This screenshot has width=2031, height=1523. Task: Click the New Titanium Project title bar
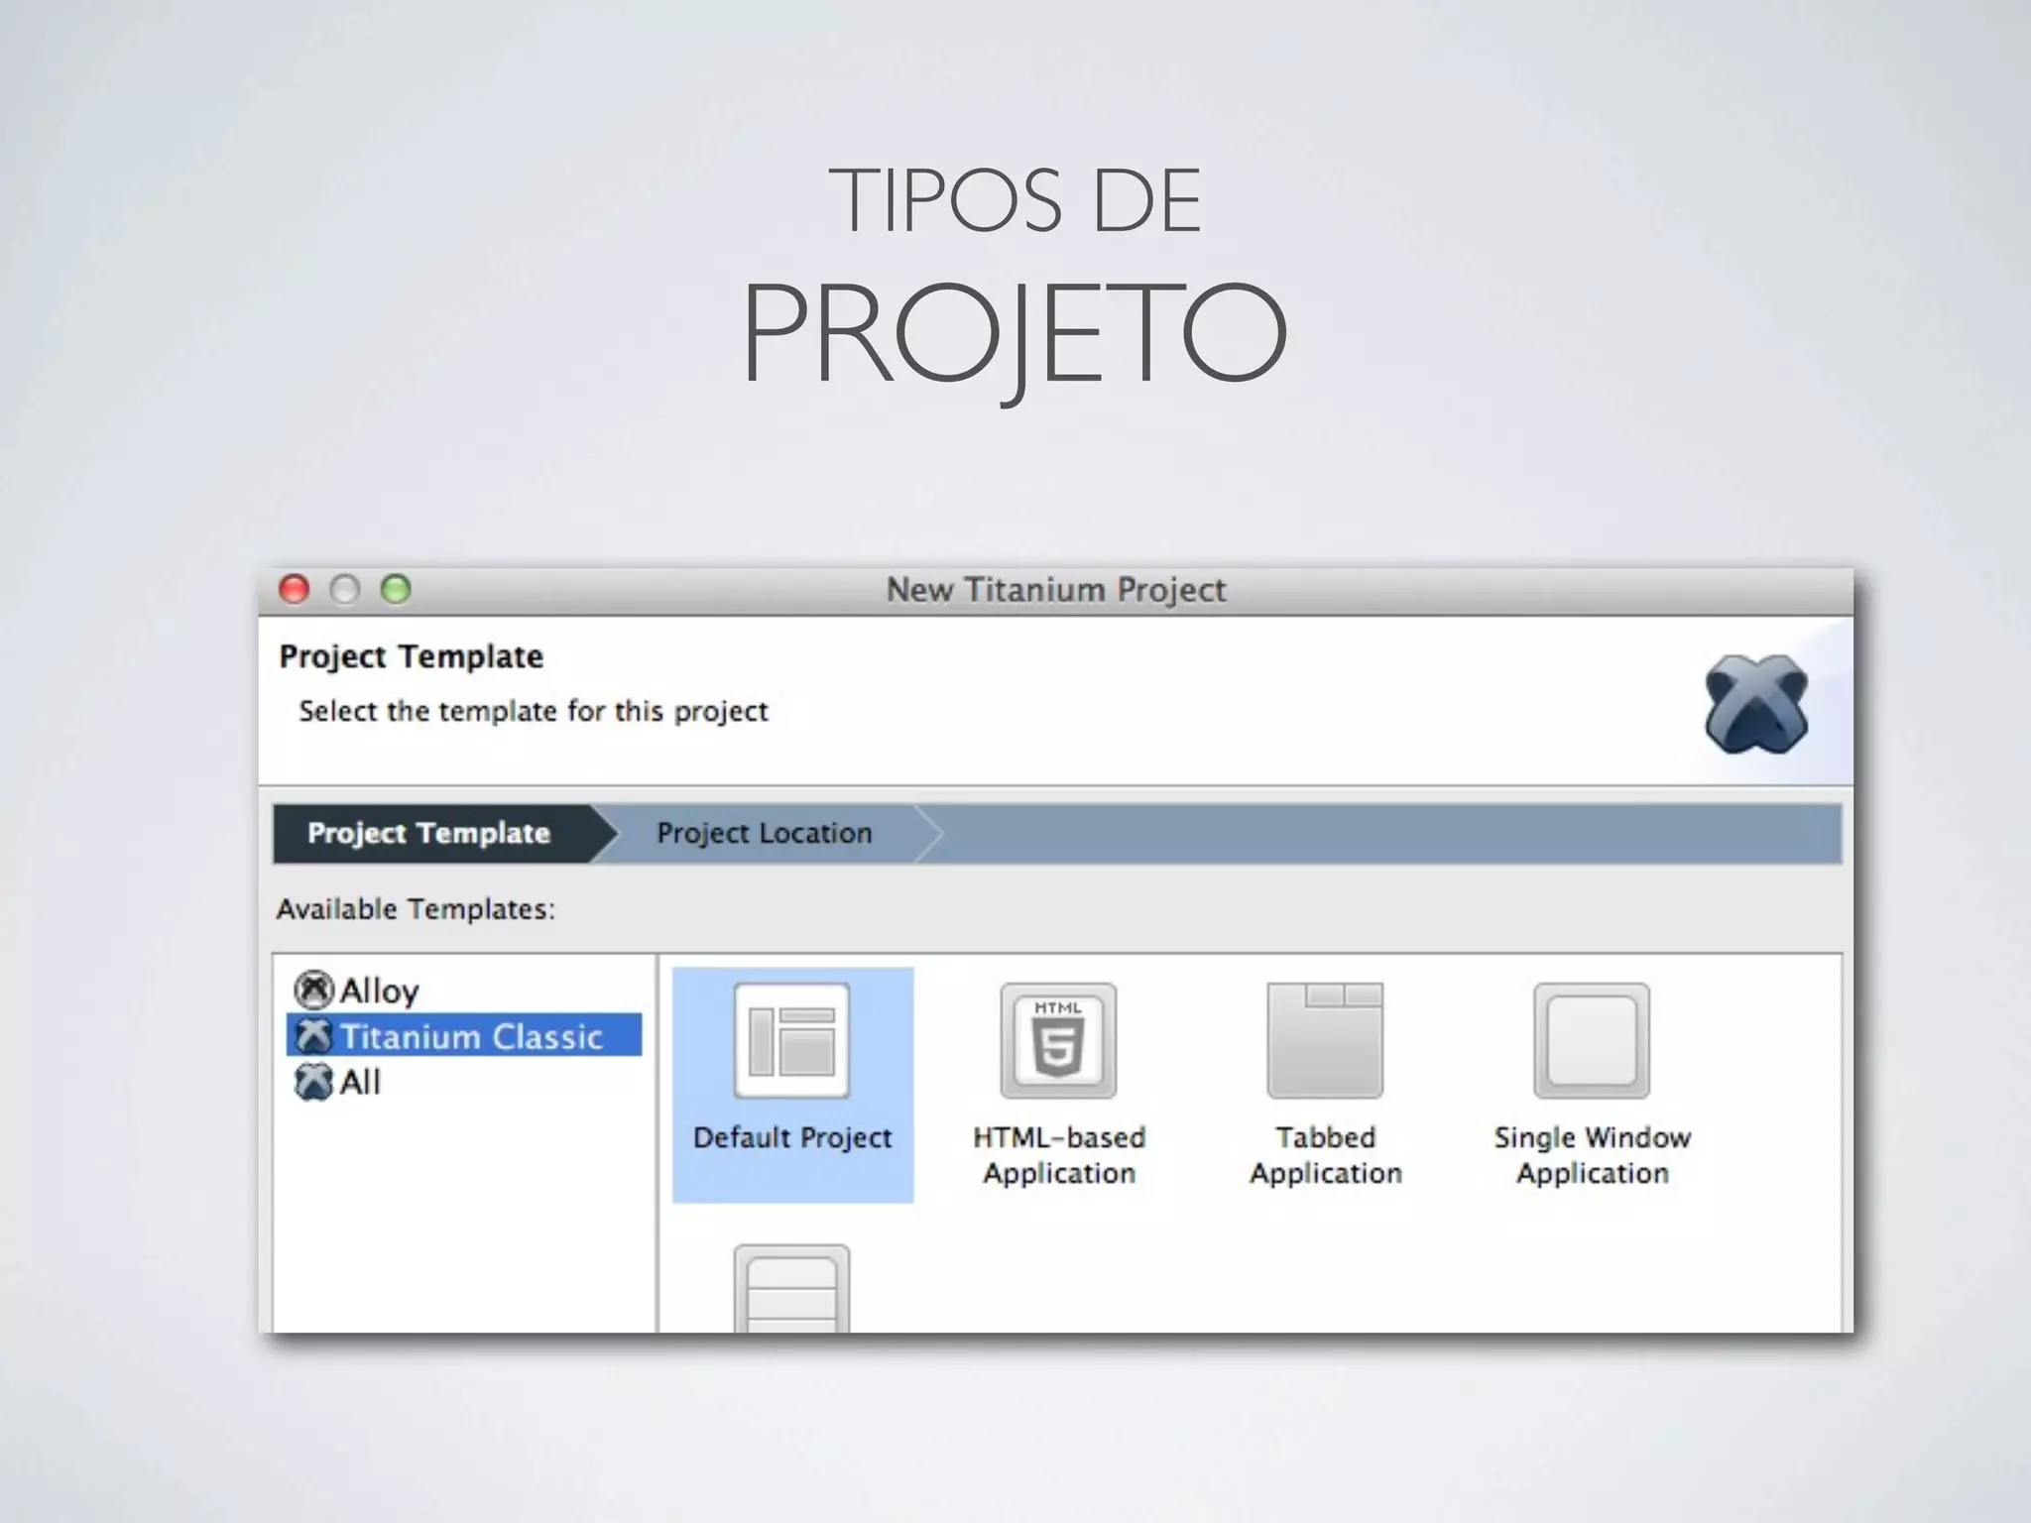pyautogui.click(x=1055, y=590)
